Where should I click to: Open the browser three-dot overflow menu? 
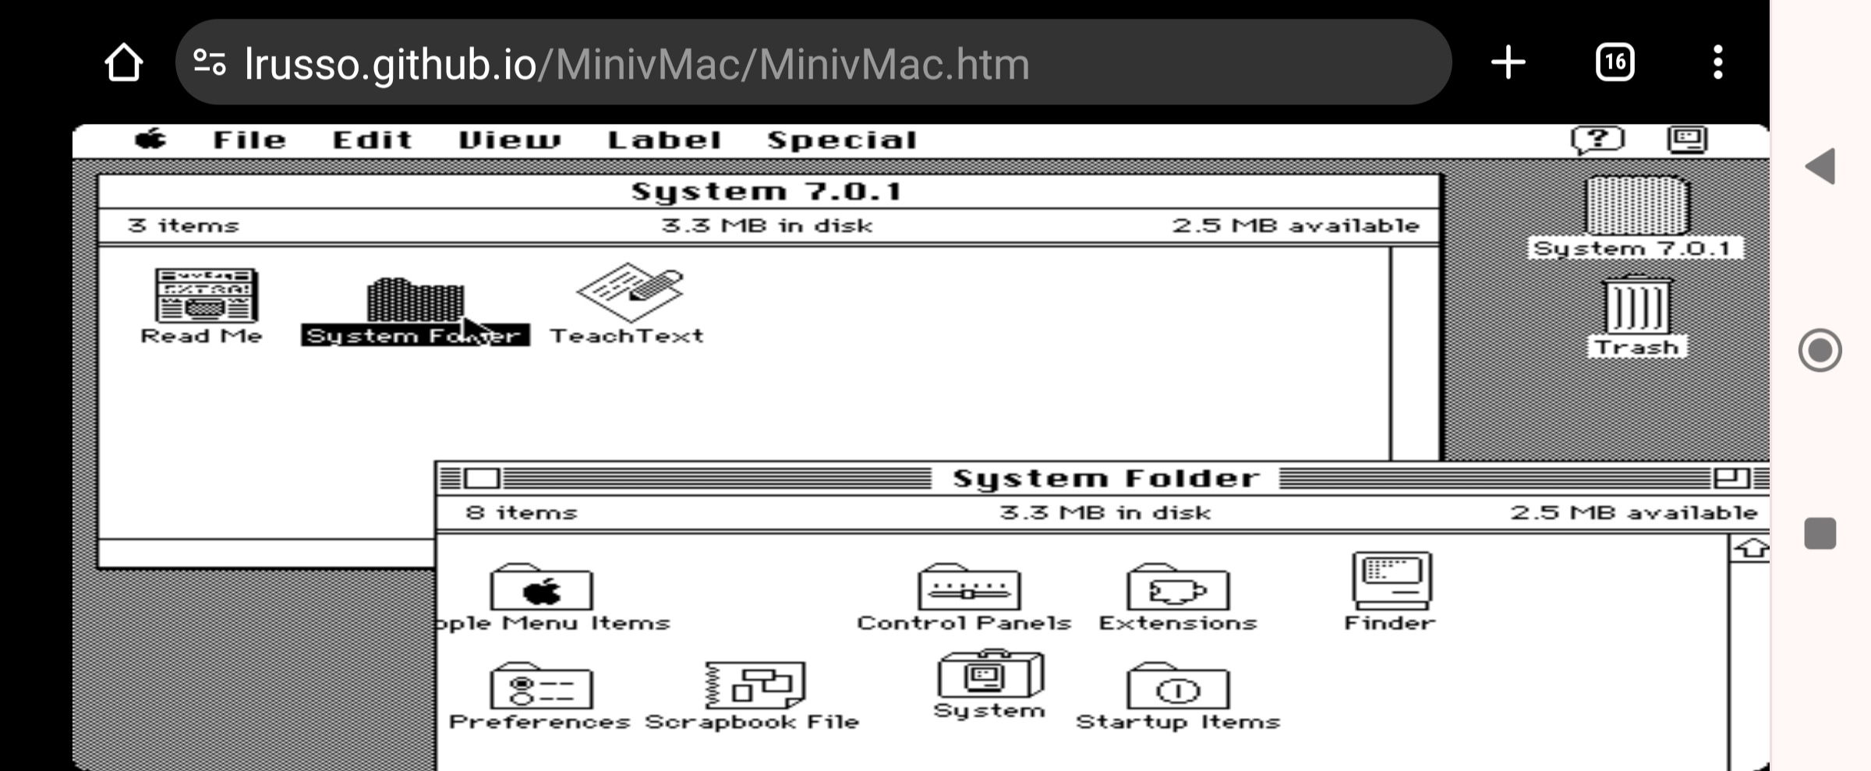coord(1718,62)
